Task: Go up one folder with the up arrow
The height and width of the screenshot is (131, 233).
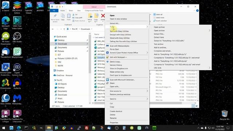Action: tap(64, 29)
